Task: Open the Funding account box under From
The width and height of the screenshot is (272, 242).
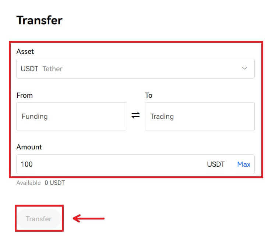Action: (x=71, y=116)
